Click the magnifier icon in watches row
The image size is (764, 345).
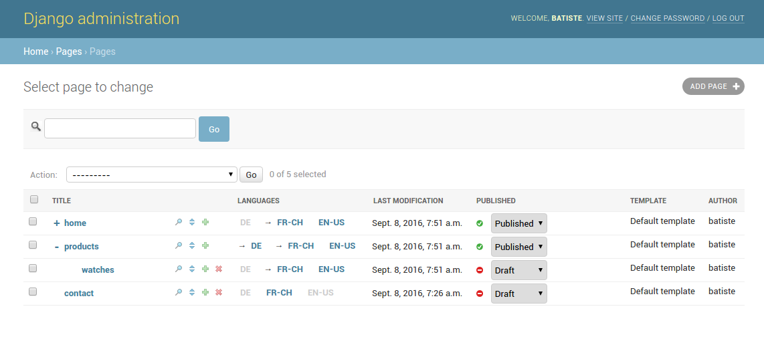[179, 269]
